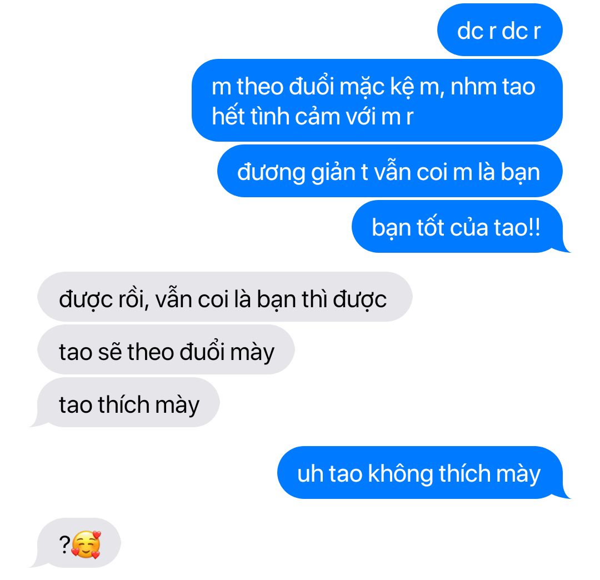Click the word 'không' in blue bubble
The height and width of the screenshot is (580, 600).
pos(401,474)
